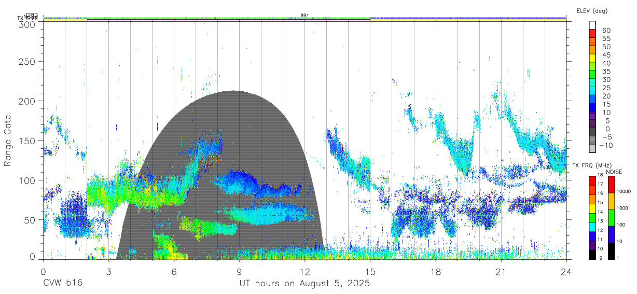The image size is (637, 294).
Task: Click the 150 tick on Range Gate axis
Action: click(27, 141)
